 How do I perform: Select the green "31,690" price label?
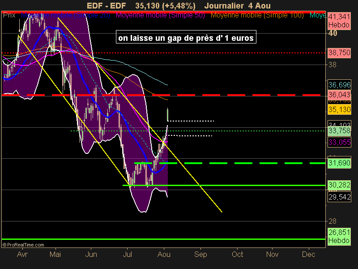pos(339,163)
